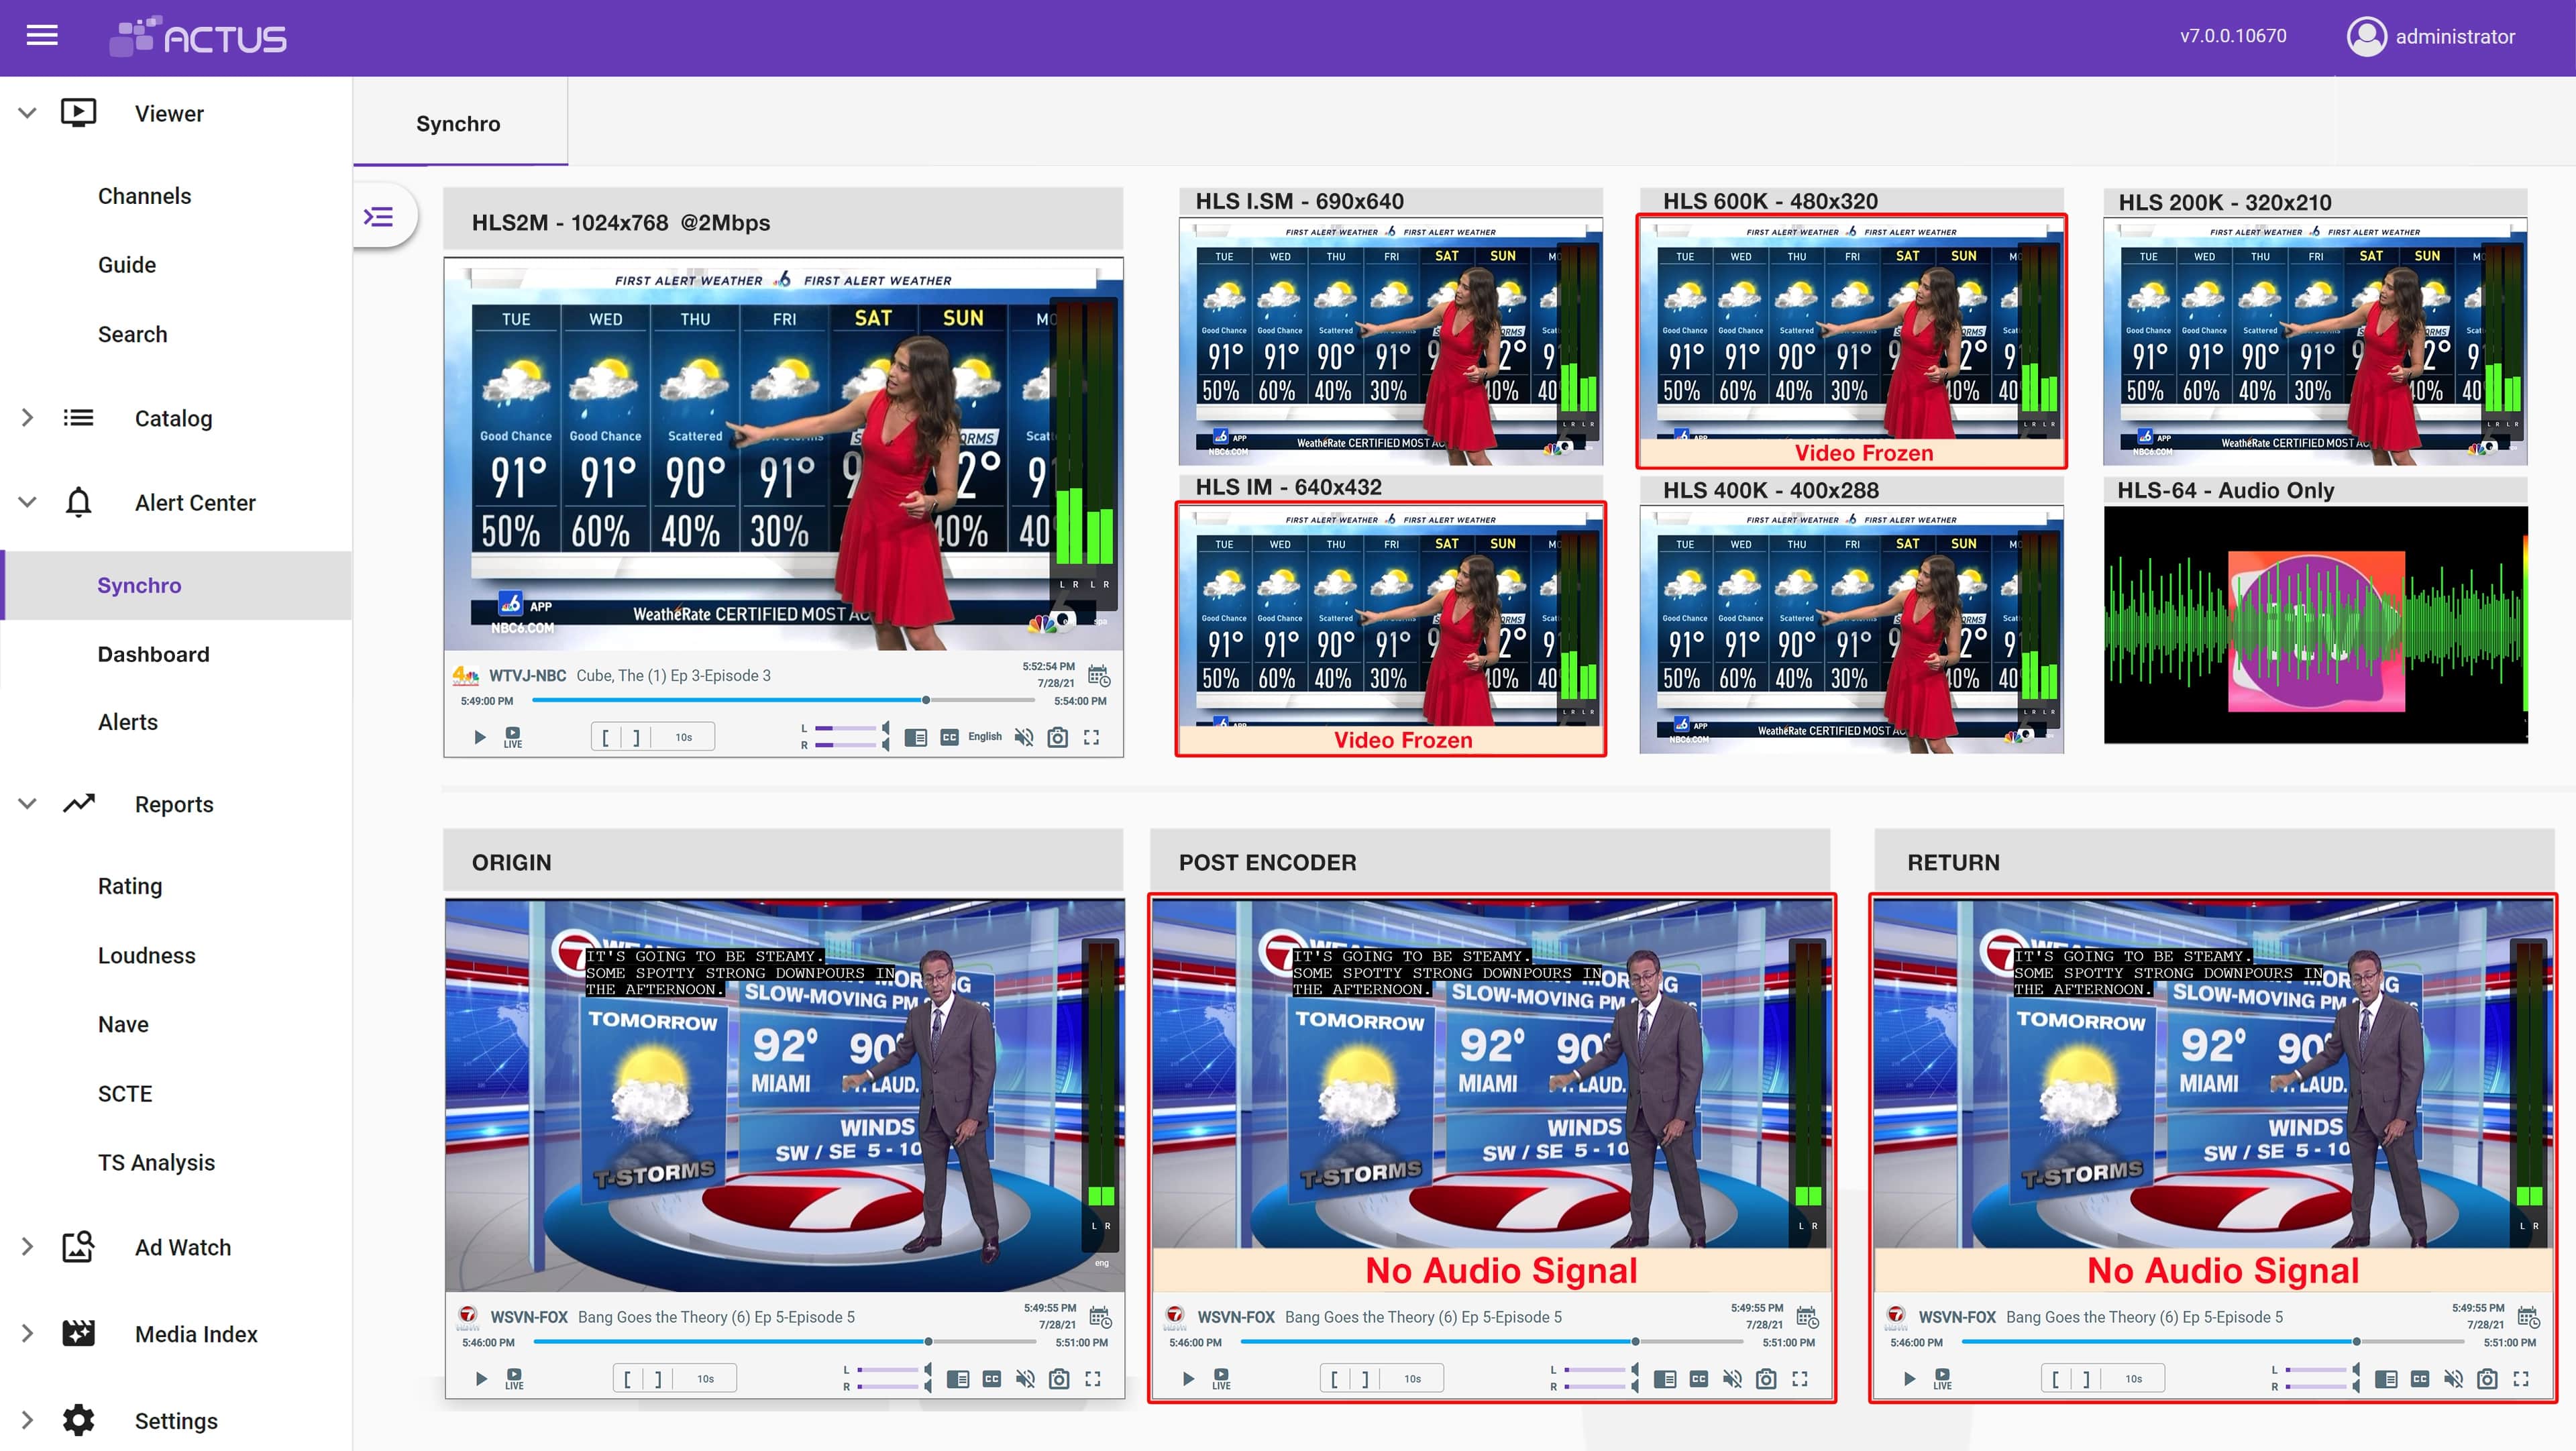Expand the Catalog menu section
The height and width of the screenshot is (1451, 2576).
pyautogui.click(x=28, y=418)
